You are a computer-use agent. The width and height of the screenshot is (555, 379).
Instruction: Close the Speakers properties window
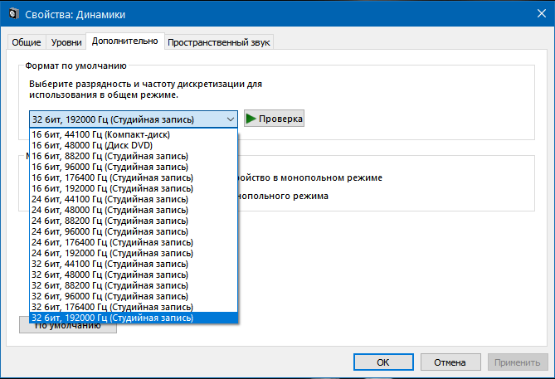(542, 13)
